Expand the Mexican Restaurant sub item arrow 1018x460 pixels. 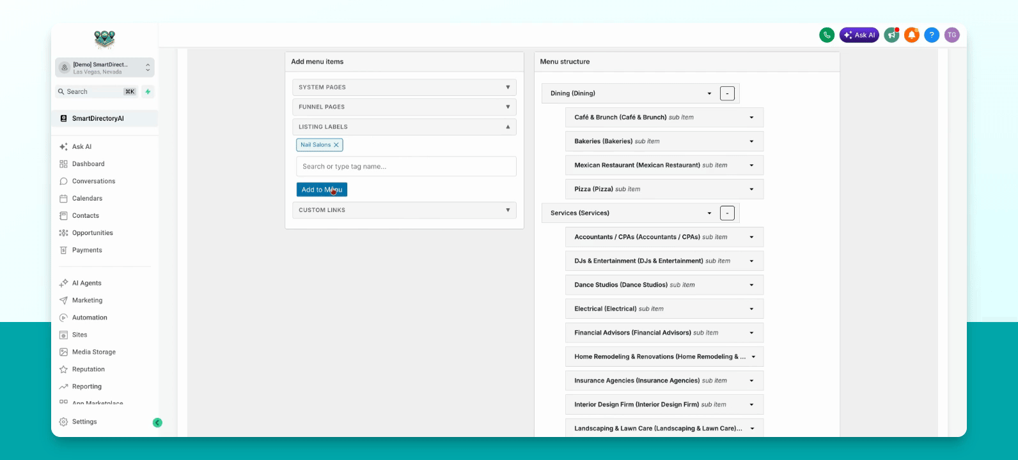[x=751, y=165]
